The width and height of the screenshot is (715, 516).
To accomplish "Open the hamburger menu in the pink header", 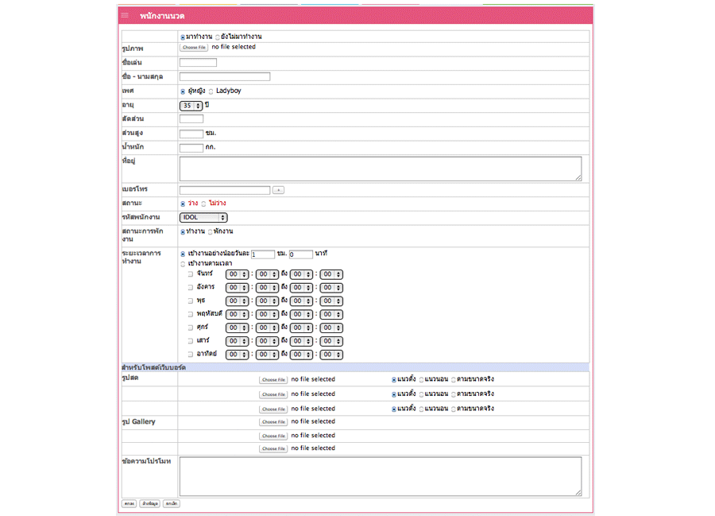I will pos(125,15).
